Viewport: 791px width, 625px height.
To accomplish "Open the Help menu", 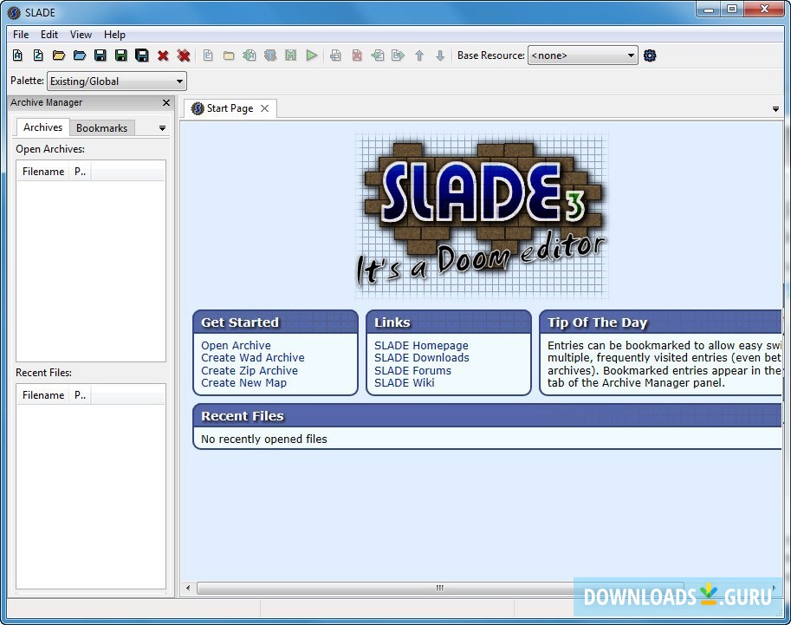I will (x=114, y=35).
